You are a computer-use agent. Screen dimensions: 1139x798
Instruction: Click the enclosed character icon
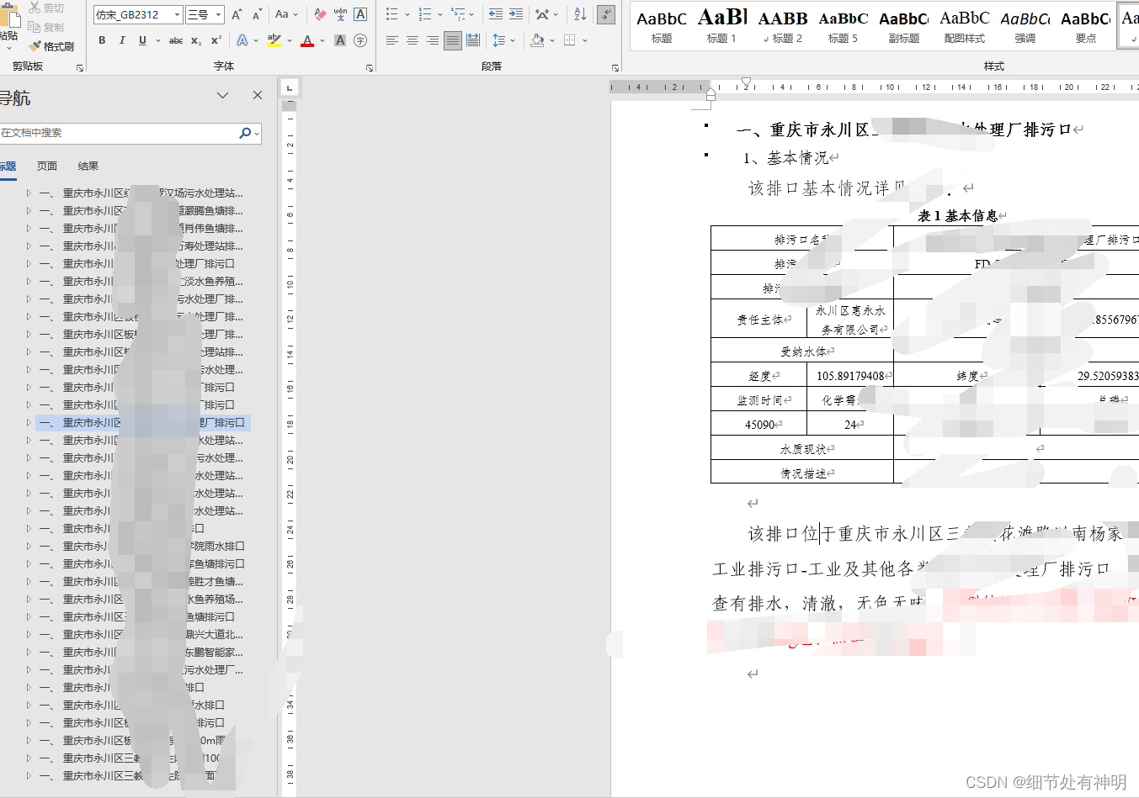pos(360,40)
